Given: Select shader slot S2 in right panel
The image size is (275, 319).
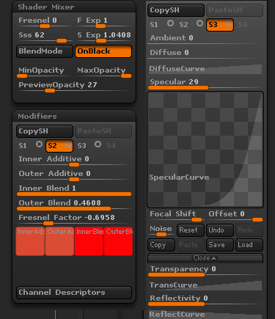Looking at the screenshot, I should (191, 25).
